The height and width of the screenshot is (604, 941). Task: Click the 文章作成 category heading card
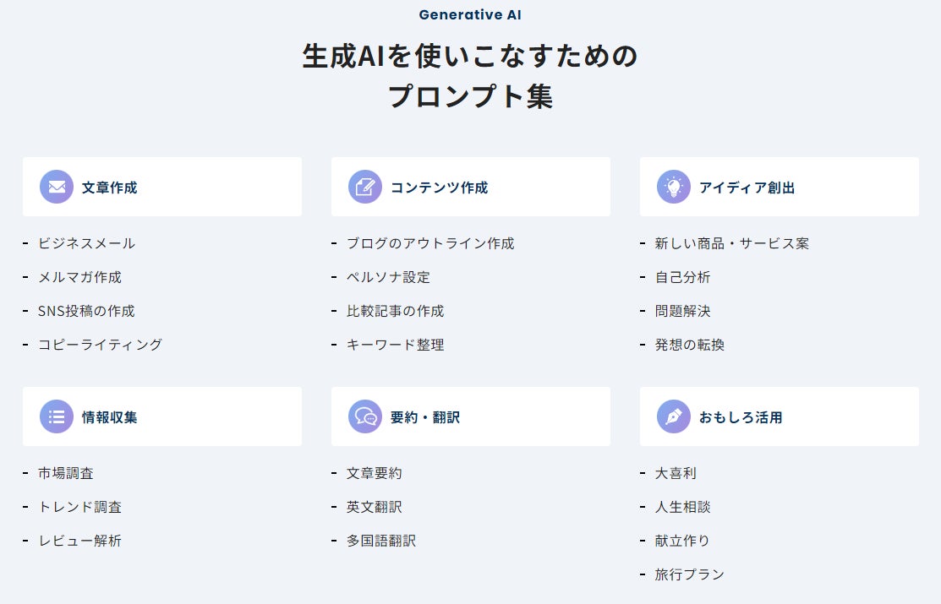coord(162,187)
